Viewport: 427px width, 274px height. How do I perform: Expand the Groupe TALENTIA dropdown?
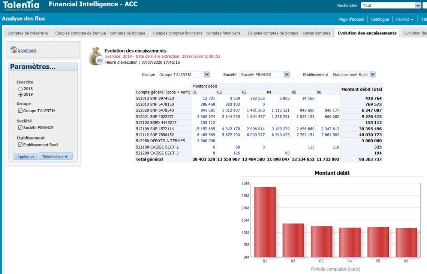click(207, 74)
